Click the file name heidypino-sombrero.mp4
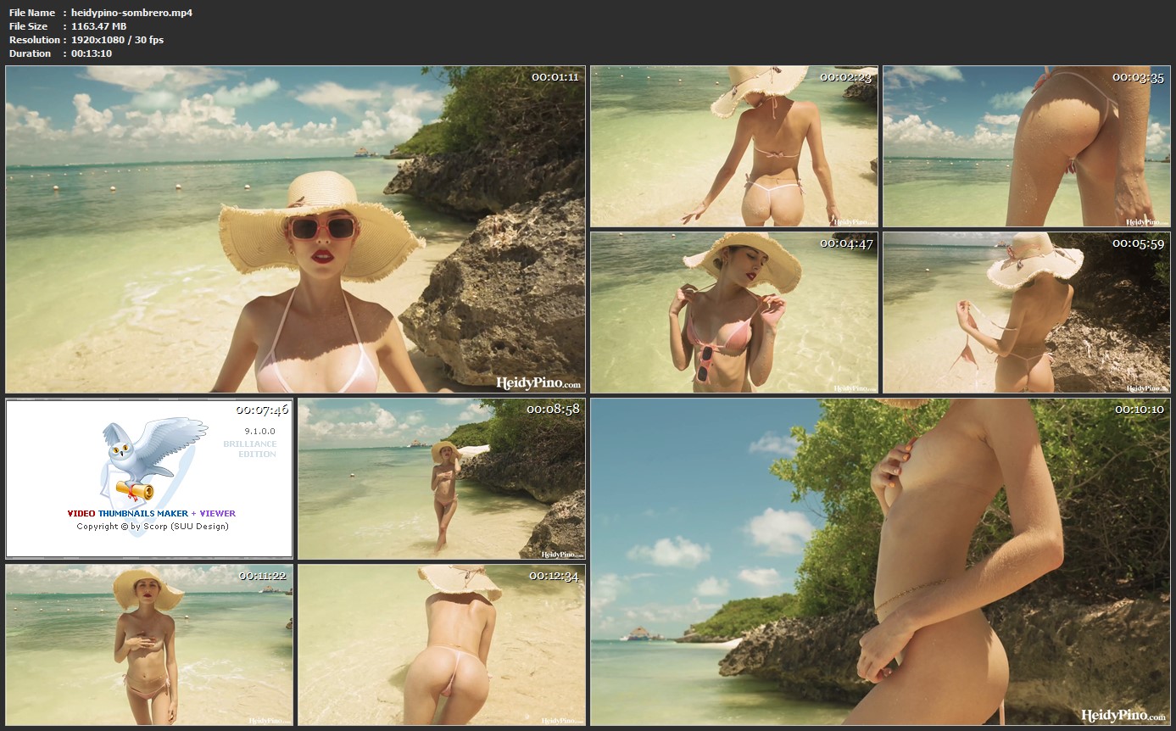This screenshot has width=1176, height=731. click(120, 13)
